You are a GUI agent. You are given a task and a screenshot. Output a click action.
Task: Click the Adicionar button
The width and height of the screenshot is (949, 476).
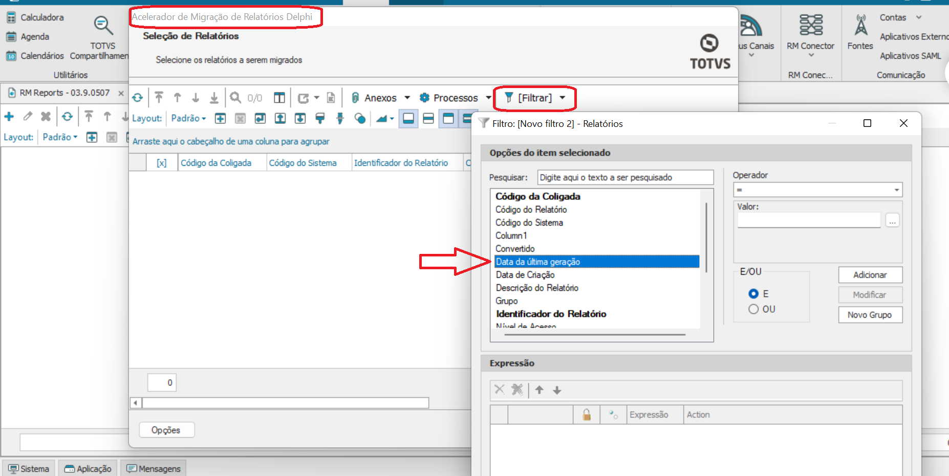pyautogui.click(x=870, y=275)
